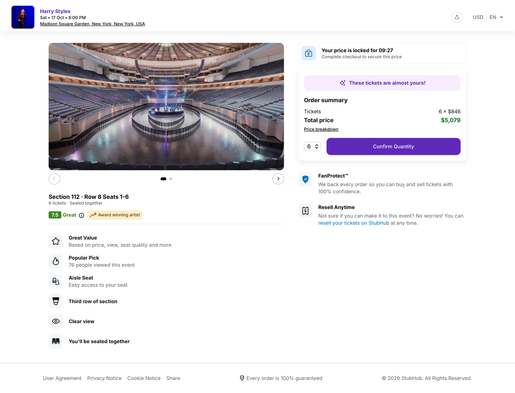Viewport: 515px width, 393px height.
Task: Click 'Section 112 · Row 8 Seats 1-6' heading
Action: tap(89, 197)
